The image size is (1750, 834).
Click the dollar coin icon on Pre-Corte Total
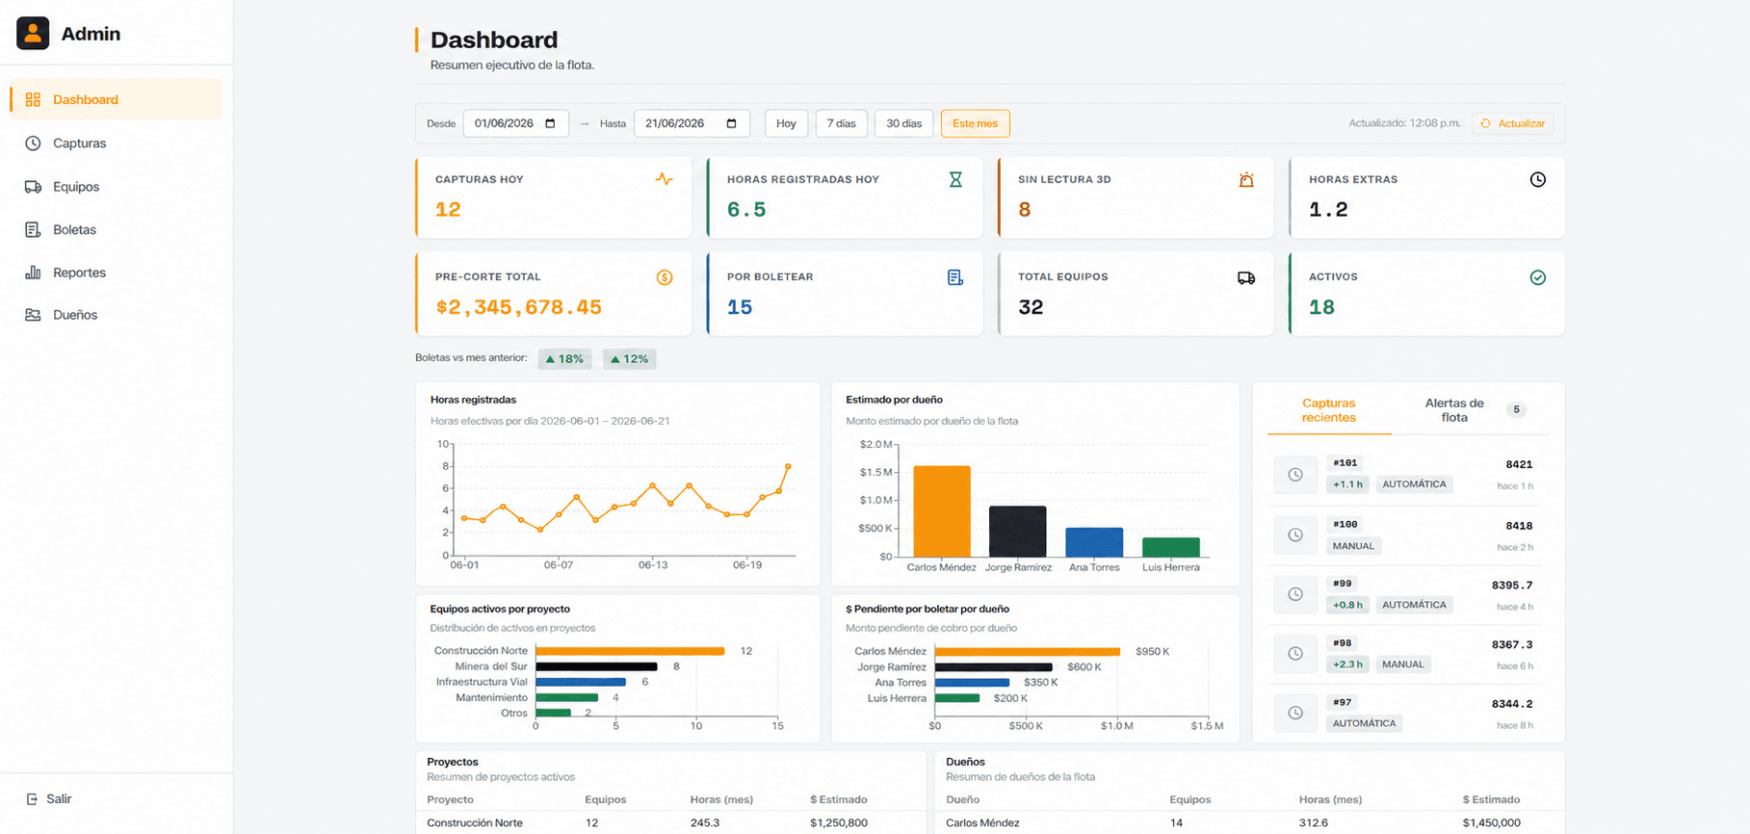(x=665, y=277)
